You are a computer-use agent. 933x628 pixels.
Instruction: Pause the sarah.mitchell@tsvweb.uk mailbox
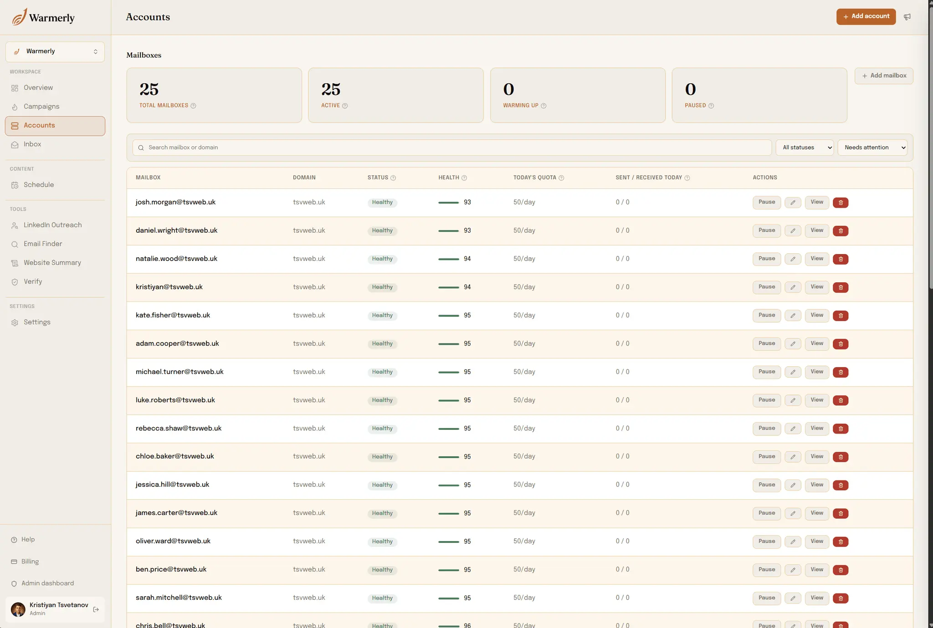pos(767,598)
